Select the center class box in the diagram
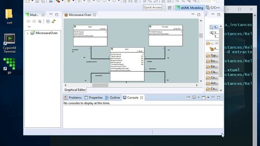This screenshot has height=146, width=260. coord(127,64)
